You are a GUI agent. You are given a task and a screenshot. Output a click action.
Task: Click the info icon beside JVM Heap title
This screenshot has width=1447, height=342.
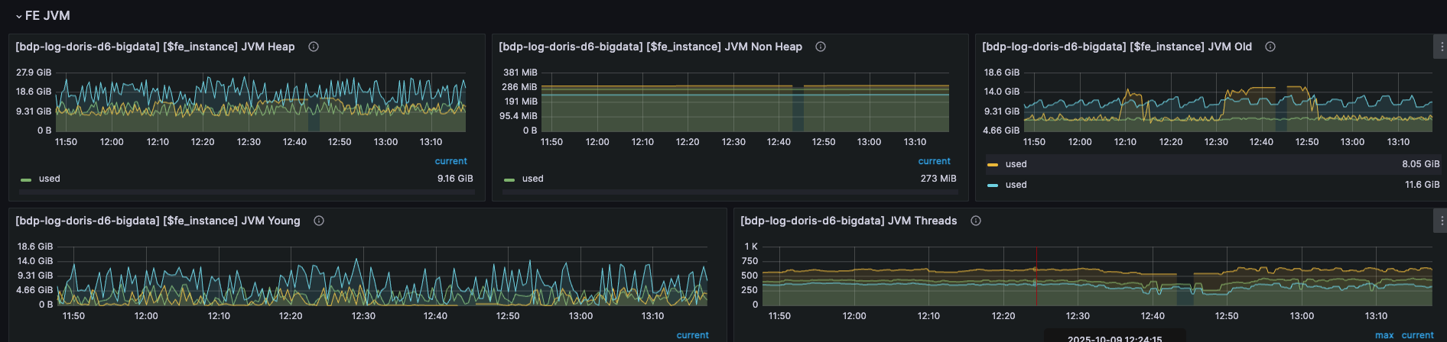pyautogui.click(x=314, y=47)
